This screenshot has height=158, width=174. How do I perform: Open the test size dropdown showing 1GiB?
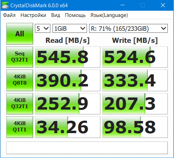(x=70, y=28)
